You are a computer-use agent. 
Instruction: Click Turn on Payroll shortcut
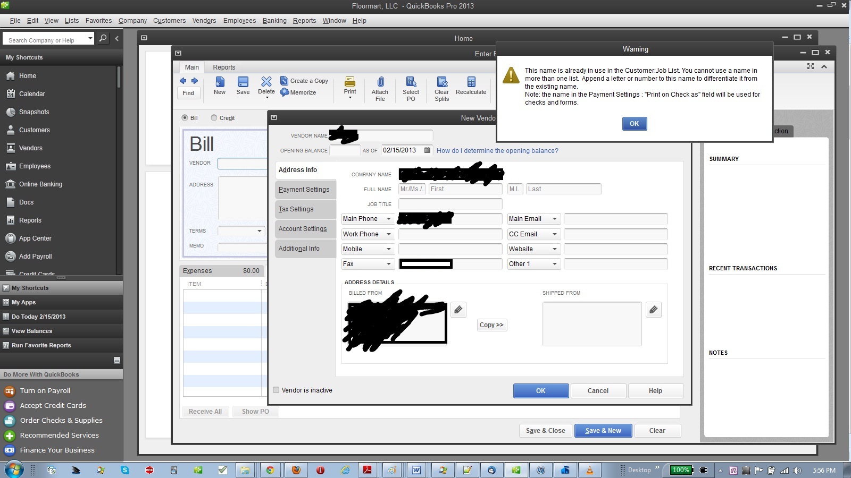tap(45, 391)
